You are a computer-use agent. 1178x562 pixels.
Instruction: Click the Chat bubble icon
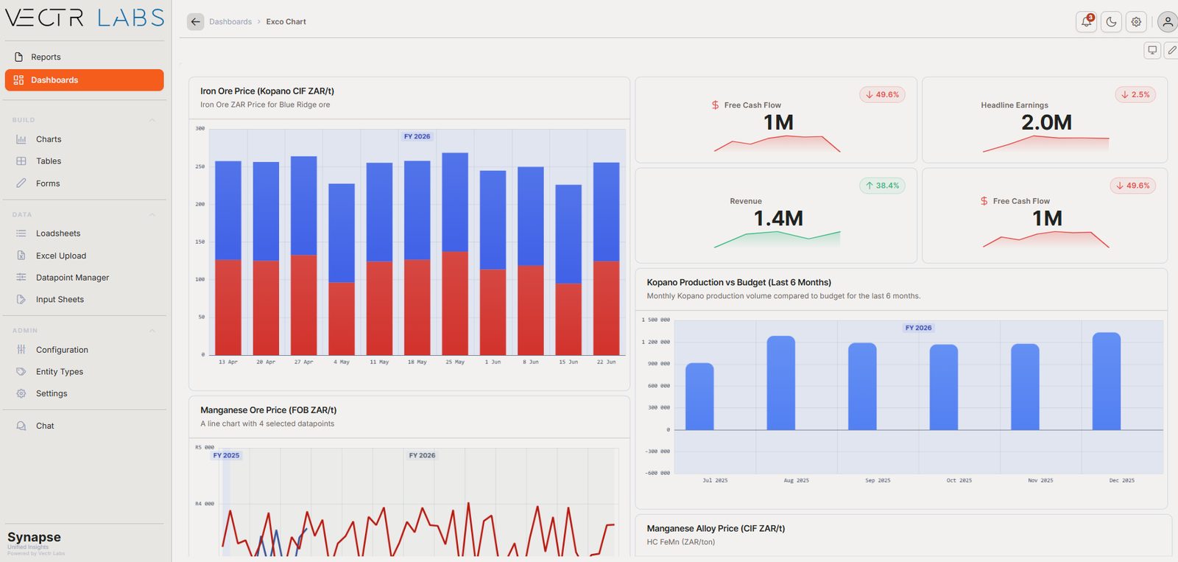pos(21,426)
